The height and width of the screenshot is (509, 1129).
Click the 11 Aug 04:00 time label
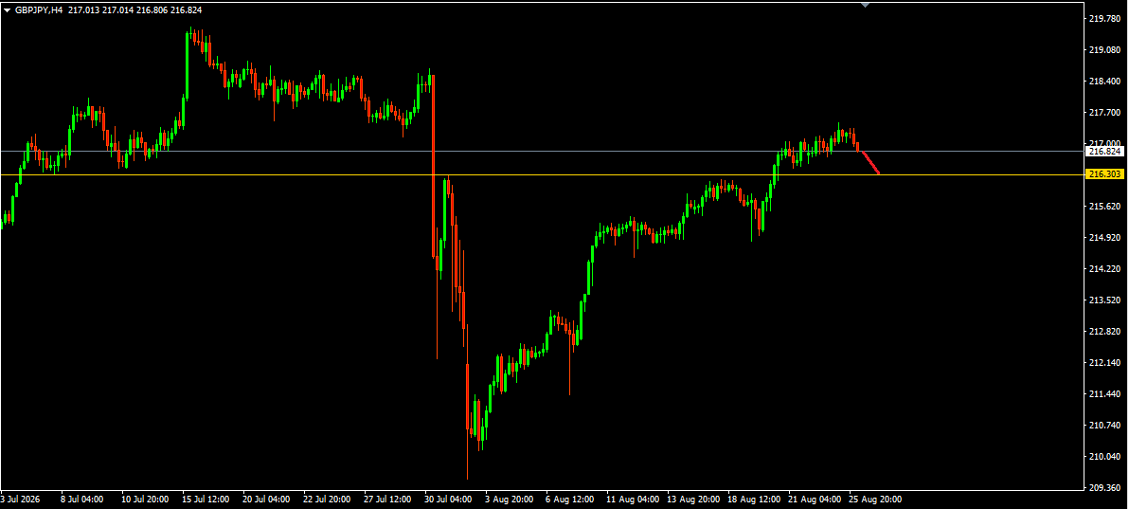630,499
